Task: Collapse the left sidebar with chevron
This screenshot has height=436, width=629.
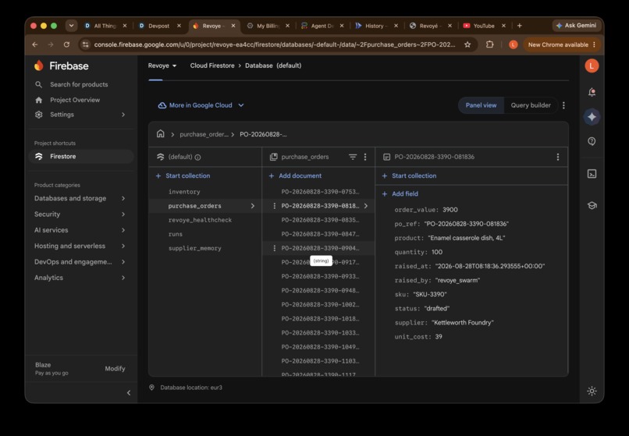Action: click(x=129, y=392)
